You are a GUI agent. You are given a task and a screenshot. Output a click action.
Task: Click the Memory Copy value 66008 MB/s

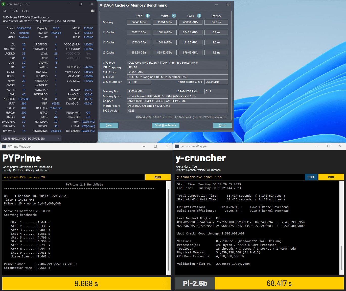click(x=191, y=22)
